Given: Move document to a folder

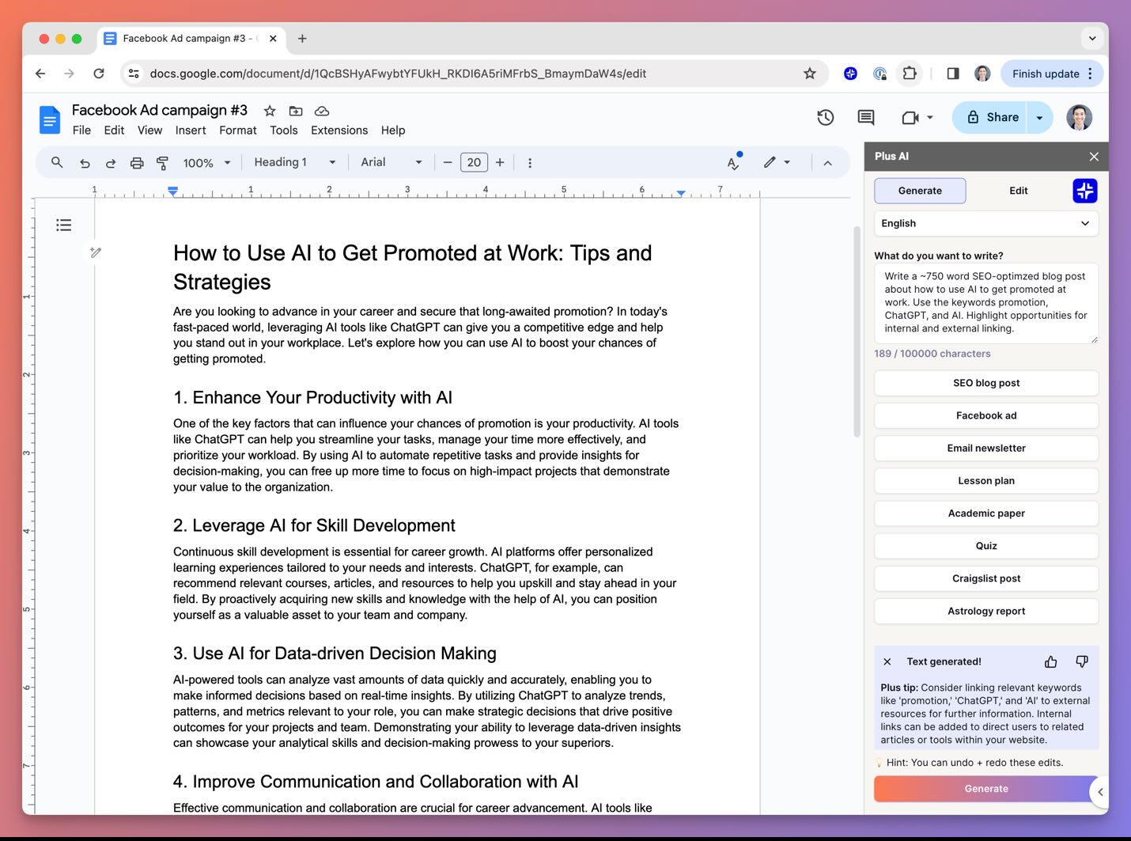Looking at the screenshot, I should tap(296, 111).
